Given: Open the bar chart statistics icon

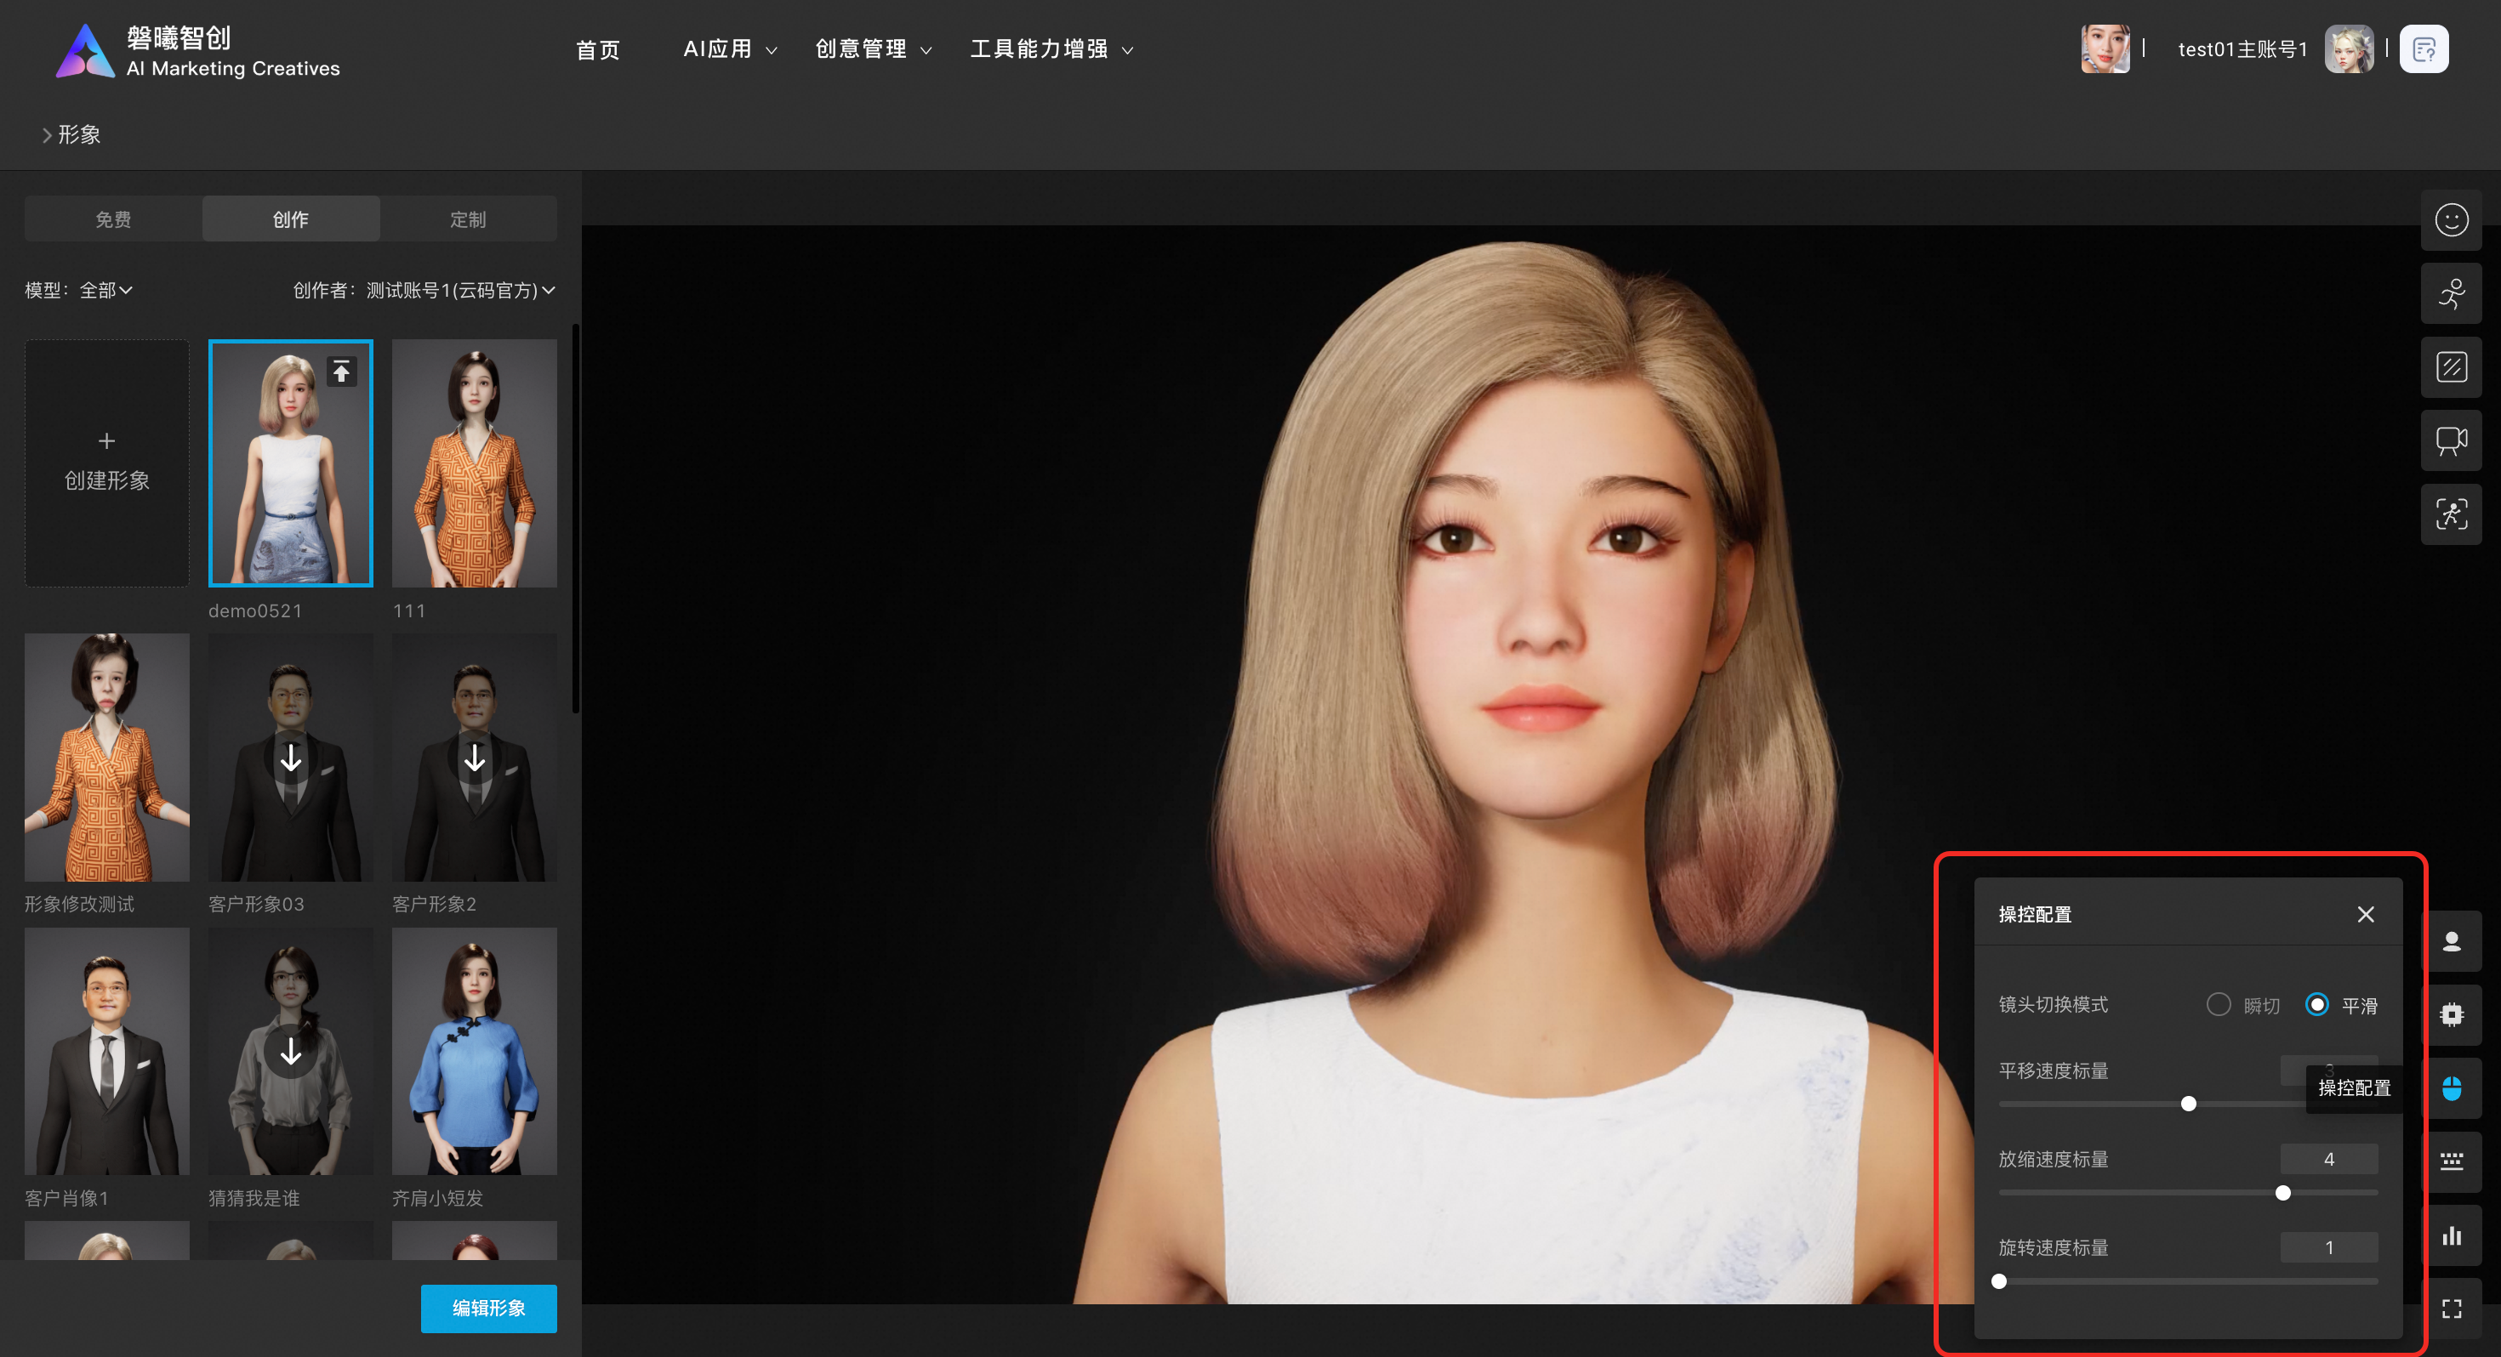Looking at the screenshot, I should coord(2453,1235).
